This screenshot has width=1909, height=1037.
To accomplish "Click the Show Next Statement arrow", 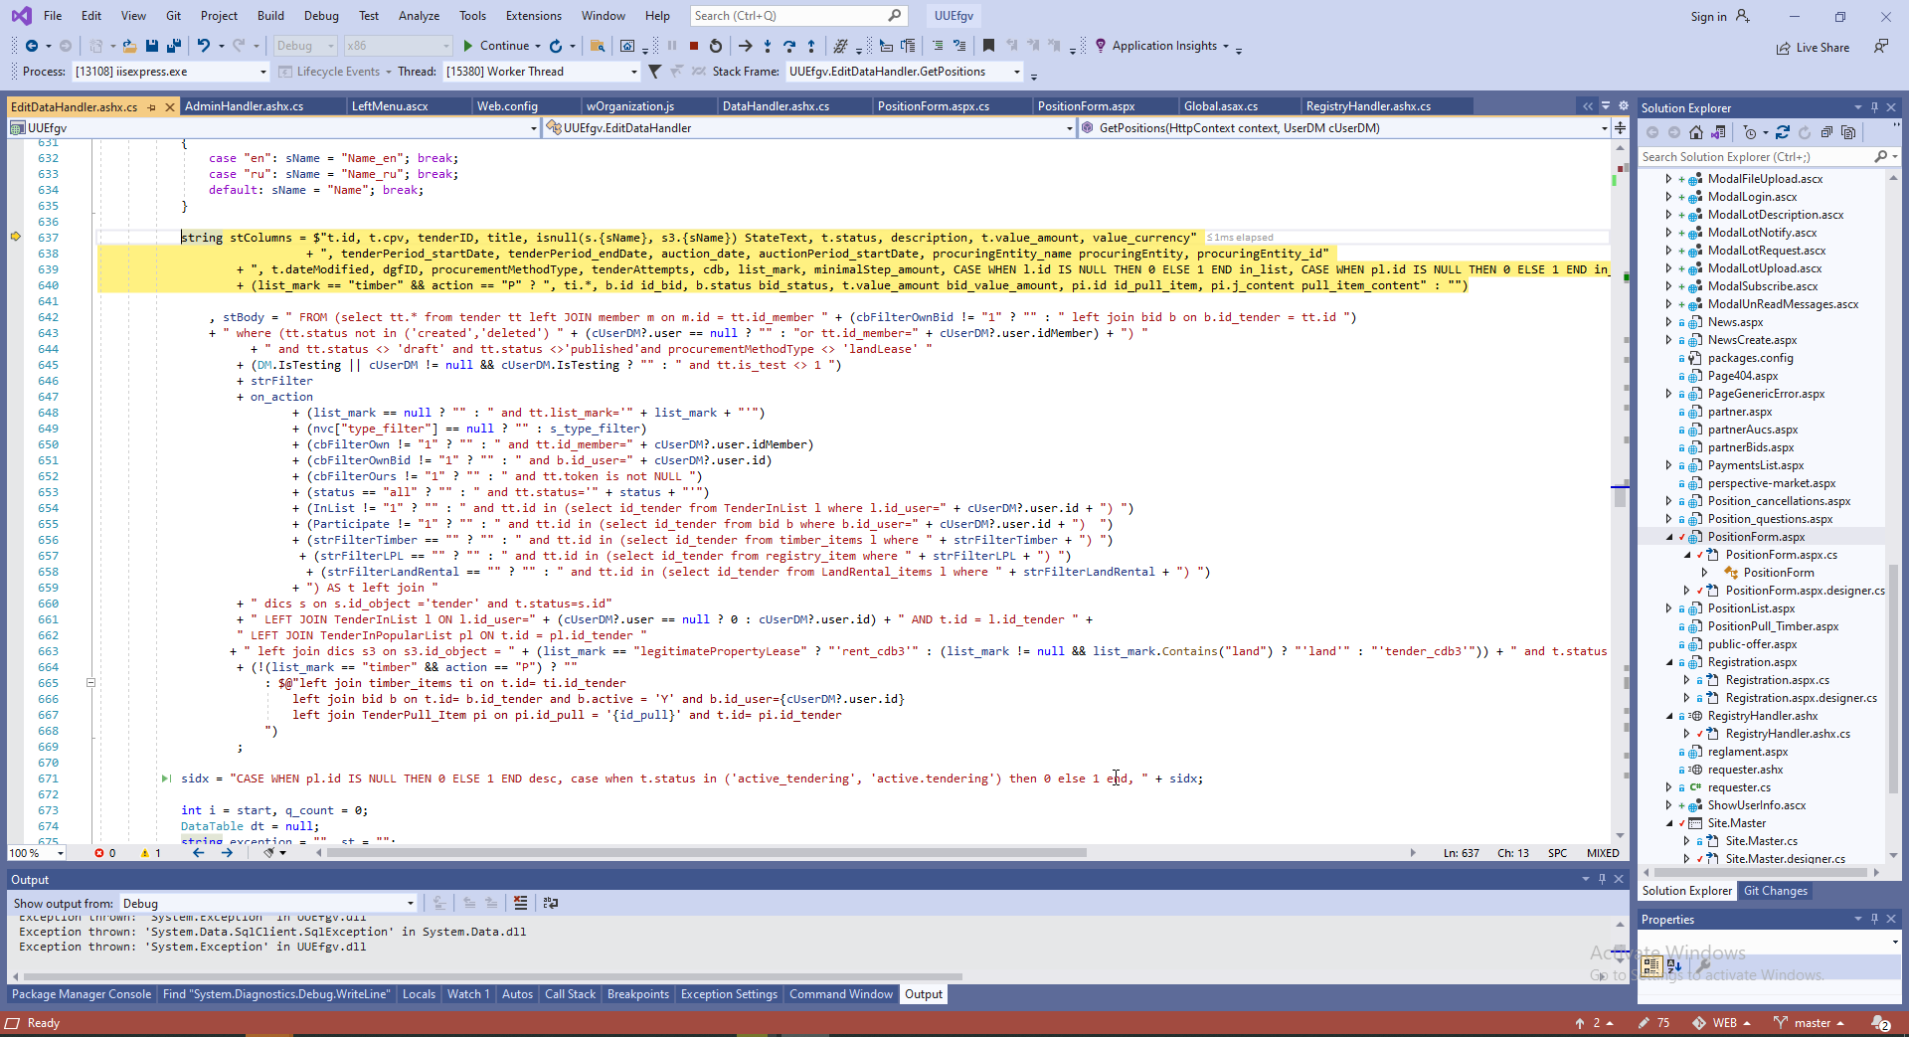I will (x=745, y=46).
